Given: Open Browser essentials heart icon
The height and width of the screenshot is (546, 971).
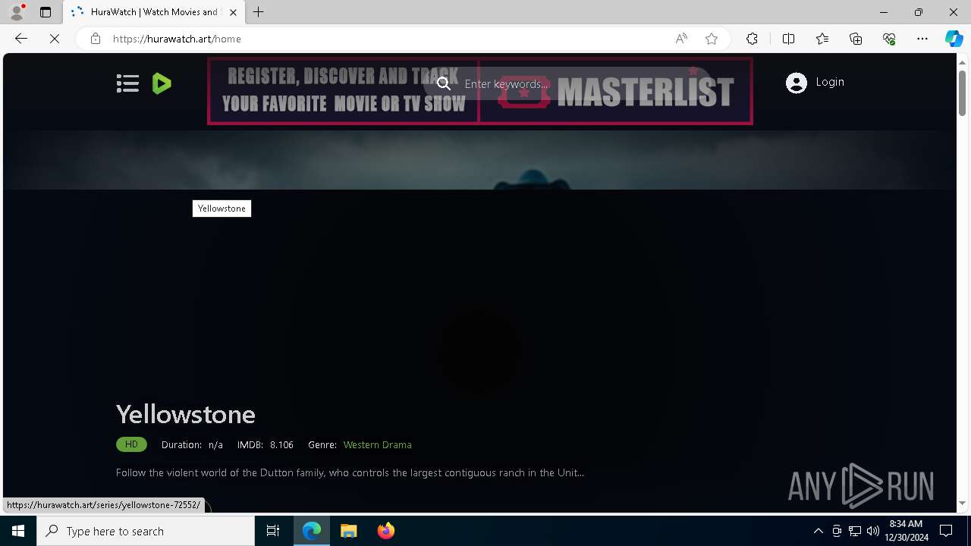Looking at the screenshot, I should (889, 39).
